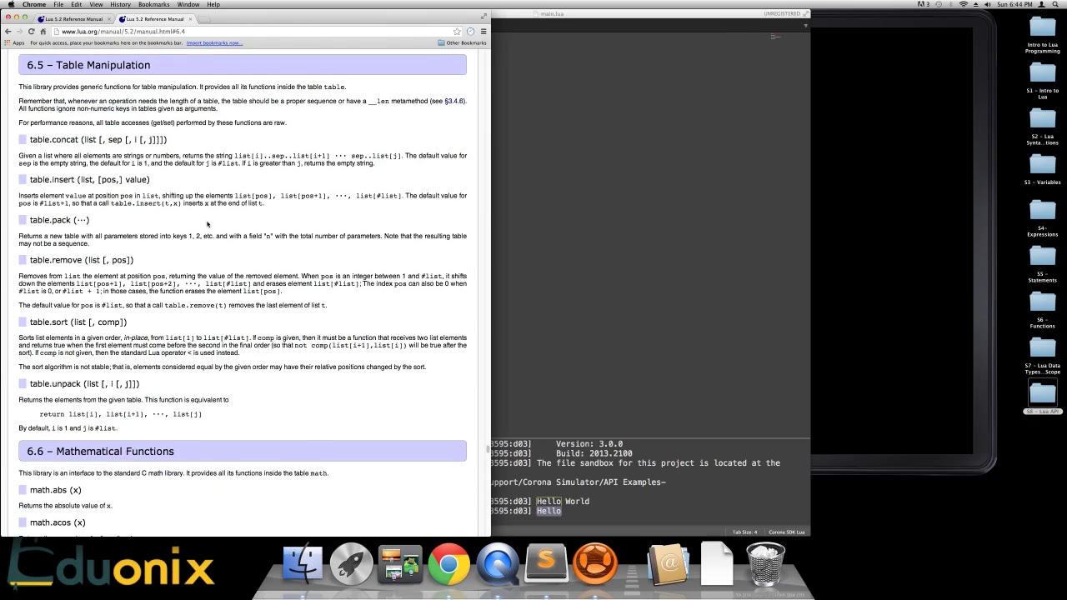Image resolution: width=1067 pixels, height=600 pixels.
Task: Click the Google Chrome Dock icon
Action: [448, 564]
